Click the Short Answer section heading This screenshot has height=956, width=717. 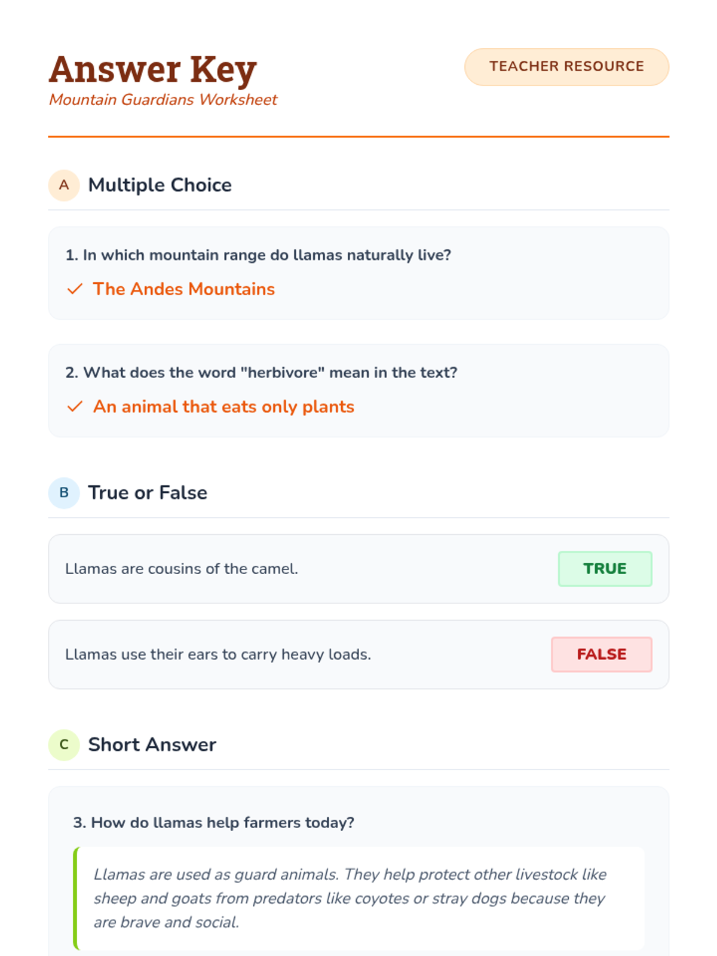tap(152, 745)
